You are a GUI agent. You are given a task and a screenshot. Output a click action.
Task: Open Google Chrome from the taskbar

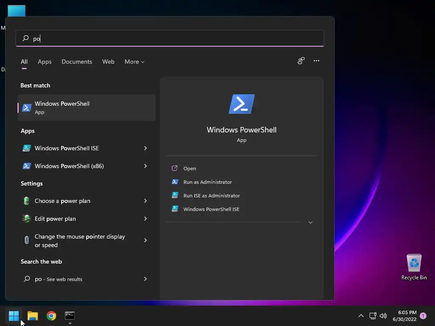51,316
